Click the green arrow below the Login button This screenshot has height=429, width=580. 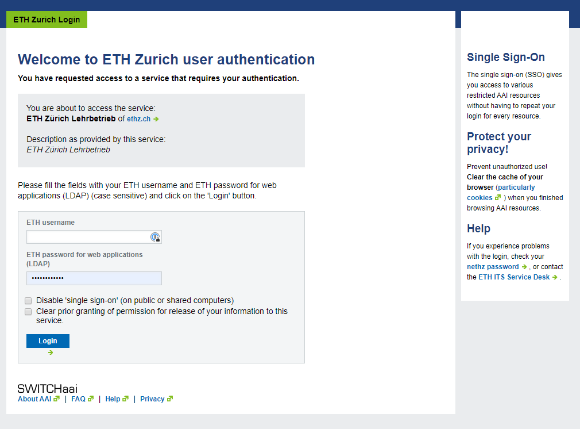coord(51,353)
